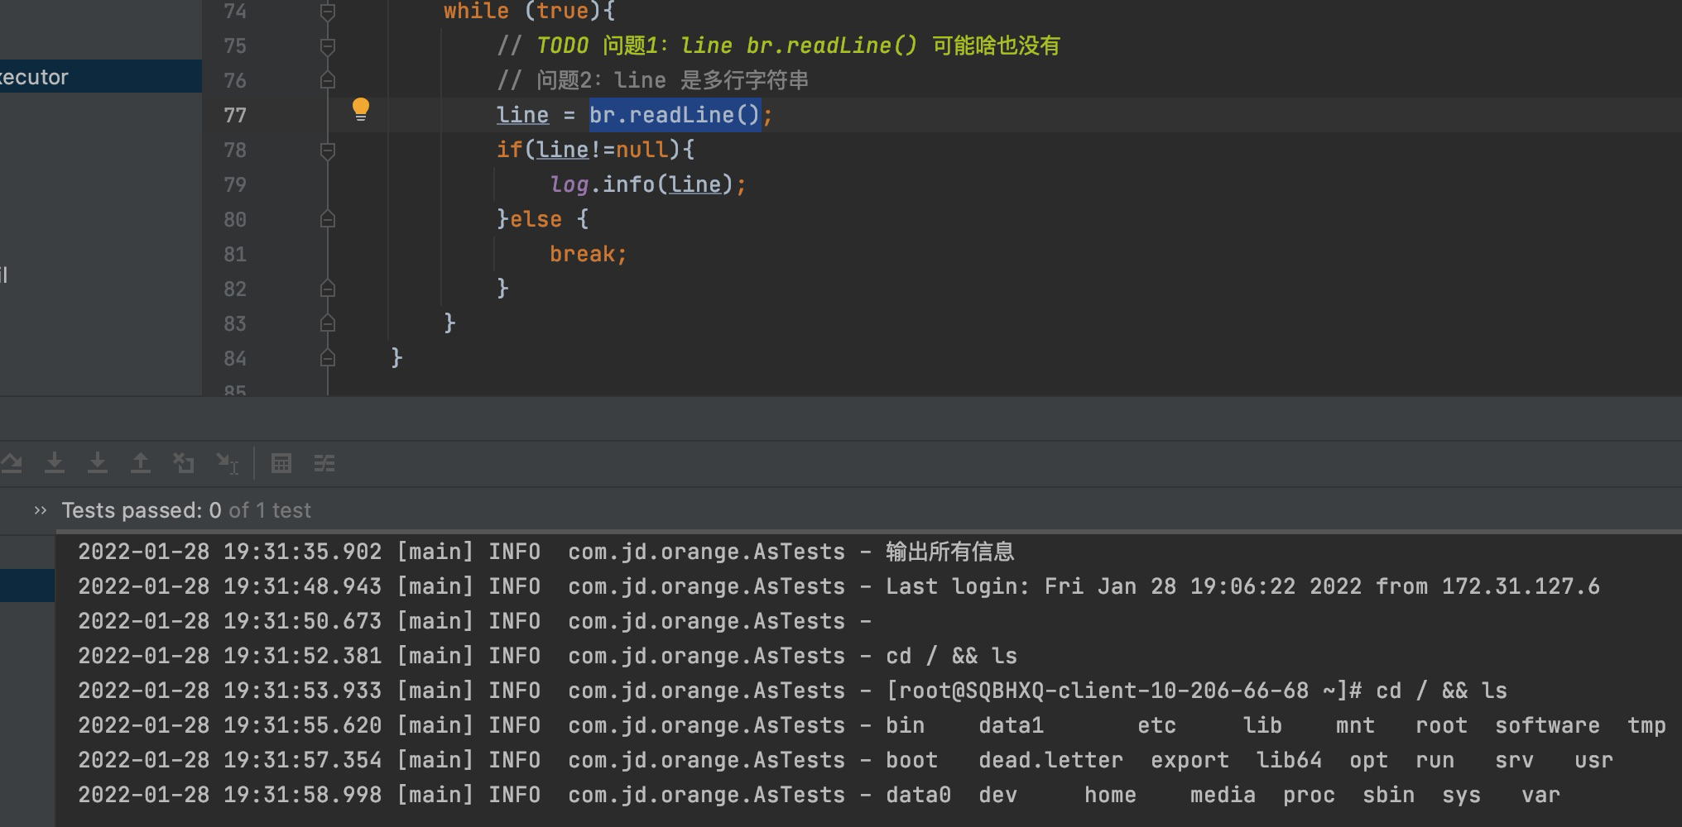Expand the chevron next to Tests passed summary
This screenshot has width=1682, height=827.
point(38,510)
